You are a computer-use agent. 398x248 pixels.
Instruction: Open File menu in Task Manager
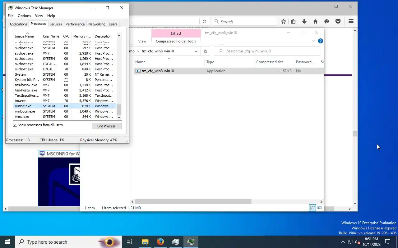tap(11, 16)
